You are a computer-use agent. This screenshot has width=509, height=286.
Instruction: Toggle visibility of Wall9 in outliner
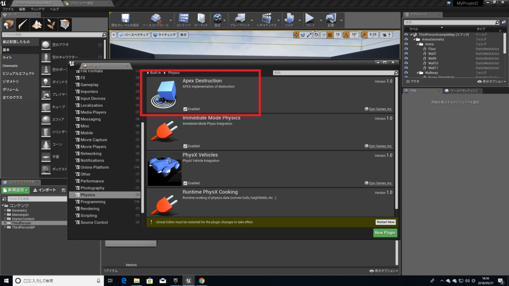(406, 59)
